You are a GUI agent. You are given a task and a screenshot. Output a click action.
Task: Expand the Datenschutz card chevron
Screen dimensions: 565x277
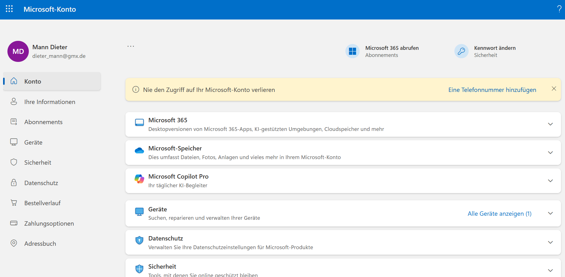550,242
